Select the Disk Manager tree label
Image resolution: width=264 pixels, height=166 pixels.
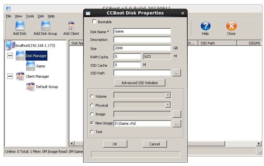pos(36,56)
